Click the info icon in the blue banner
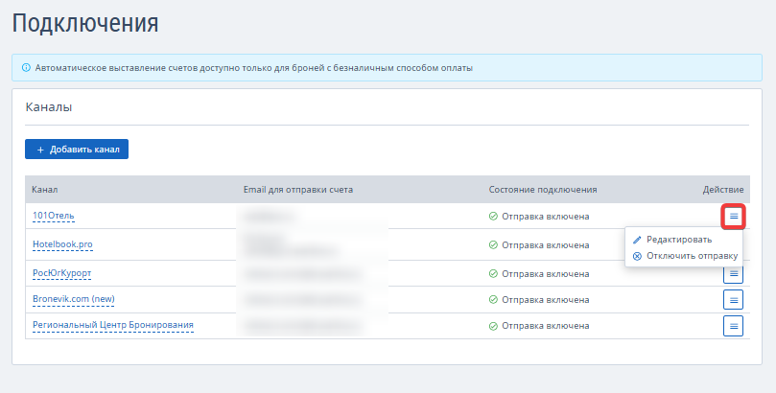Viewport: 776px width, 393px height. coord(26,68)
